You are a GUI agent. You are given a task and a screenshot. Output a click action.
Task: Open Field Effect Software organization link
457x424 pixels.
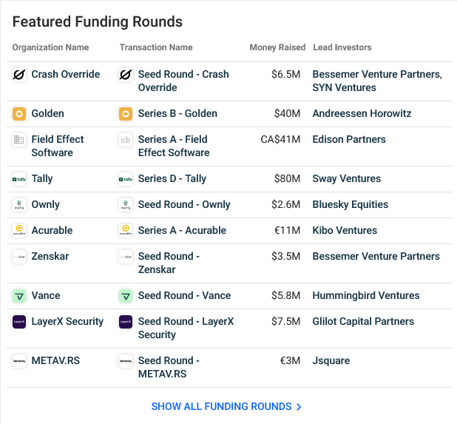(58, 146)
